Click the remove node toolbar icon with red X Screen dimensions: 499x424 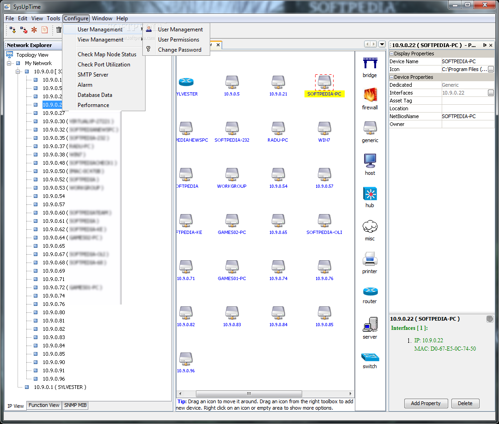tap(24, 30)
